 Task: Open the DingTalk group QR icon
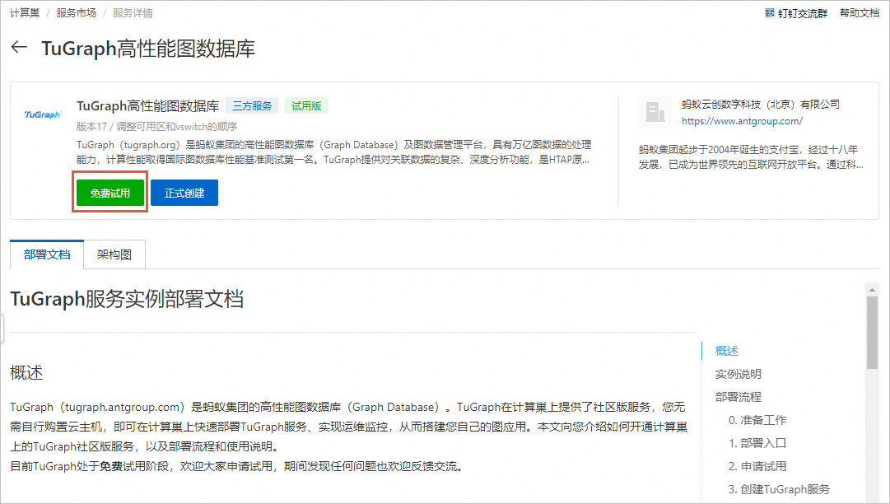(x=770, y=12)
